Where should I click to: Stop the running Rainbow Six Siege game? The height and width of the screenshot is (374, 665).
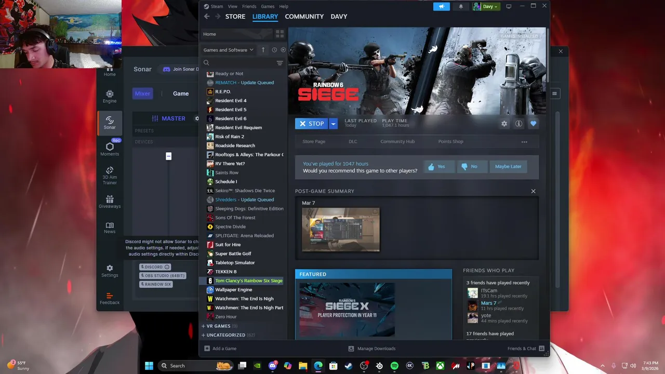tap(312, 124)
